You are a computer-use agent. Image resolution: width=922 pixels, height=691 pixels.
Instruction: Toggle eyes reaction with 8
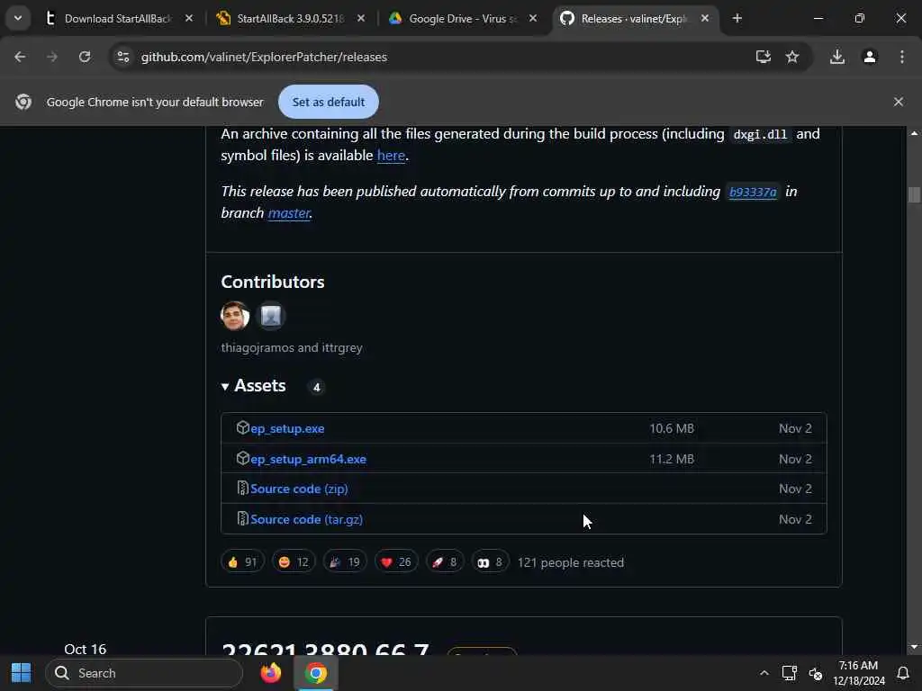coord(490,562)
